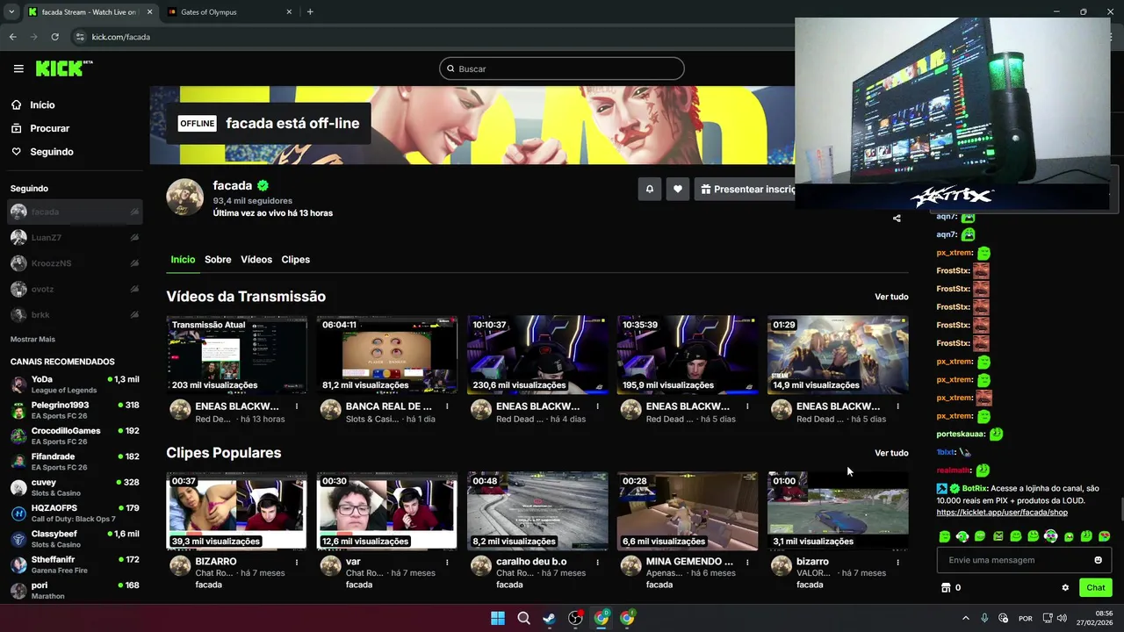This screenshot has height=632, width=1124.
Task: Open recommended channel Classybeef
Action: click(x=75, y=539)
